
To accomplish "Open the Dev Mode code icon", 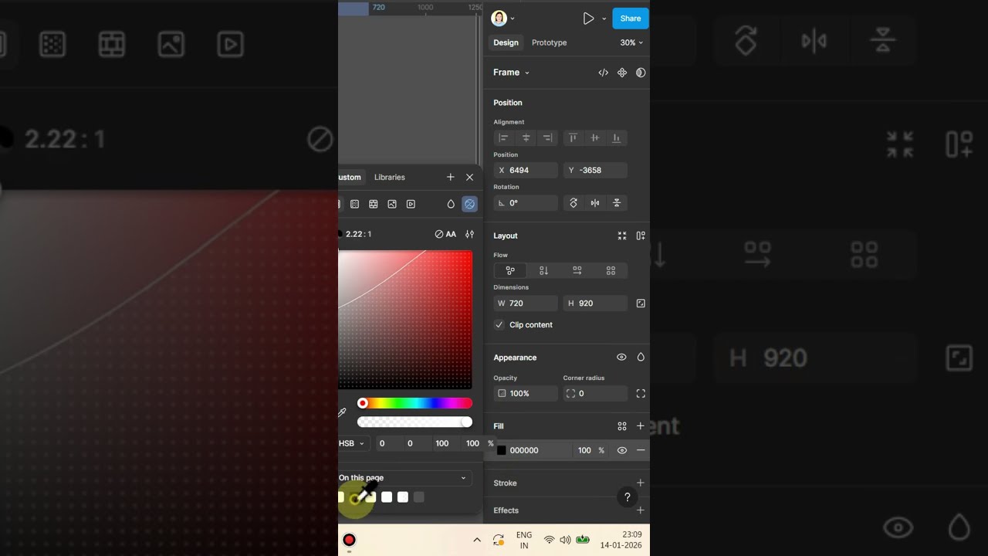I will 604,73.
